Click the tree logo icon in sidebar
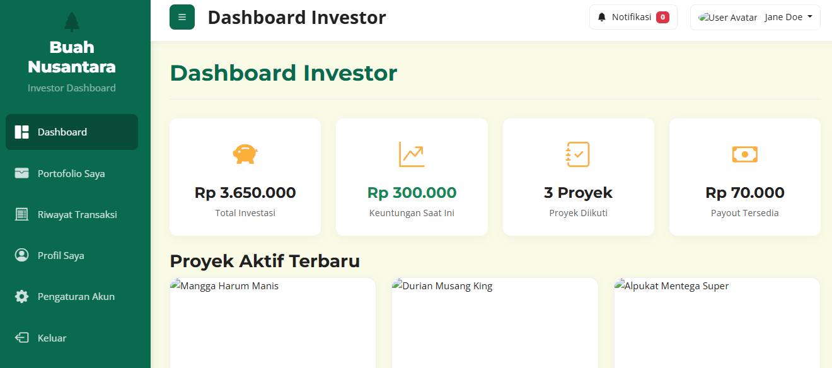The image size is (832, 368). click(72, 21)
